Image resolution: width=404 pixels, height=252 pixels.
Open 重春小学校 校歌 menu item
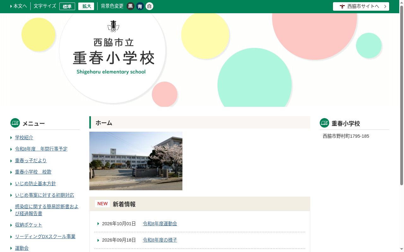(x=33, y=172)
